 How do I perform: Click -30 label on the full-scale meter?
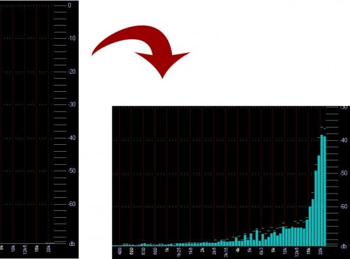[x=72, y=105]
